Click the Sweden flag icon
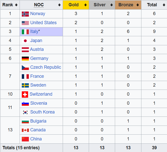This screenshot has height=152, width=167. 25,85
